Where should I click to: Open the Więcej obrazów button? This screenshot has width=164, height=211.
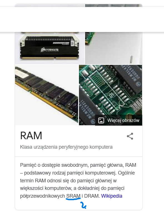tap(119, 120)
